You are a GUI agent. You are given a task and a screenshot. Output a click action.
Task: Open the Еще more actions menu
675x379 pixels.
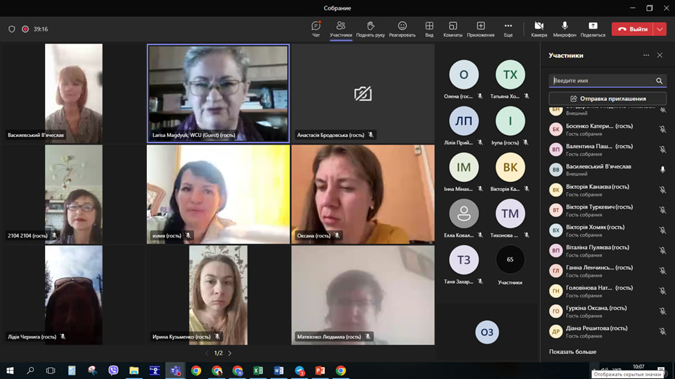tap(508, 29)
